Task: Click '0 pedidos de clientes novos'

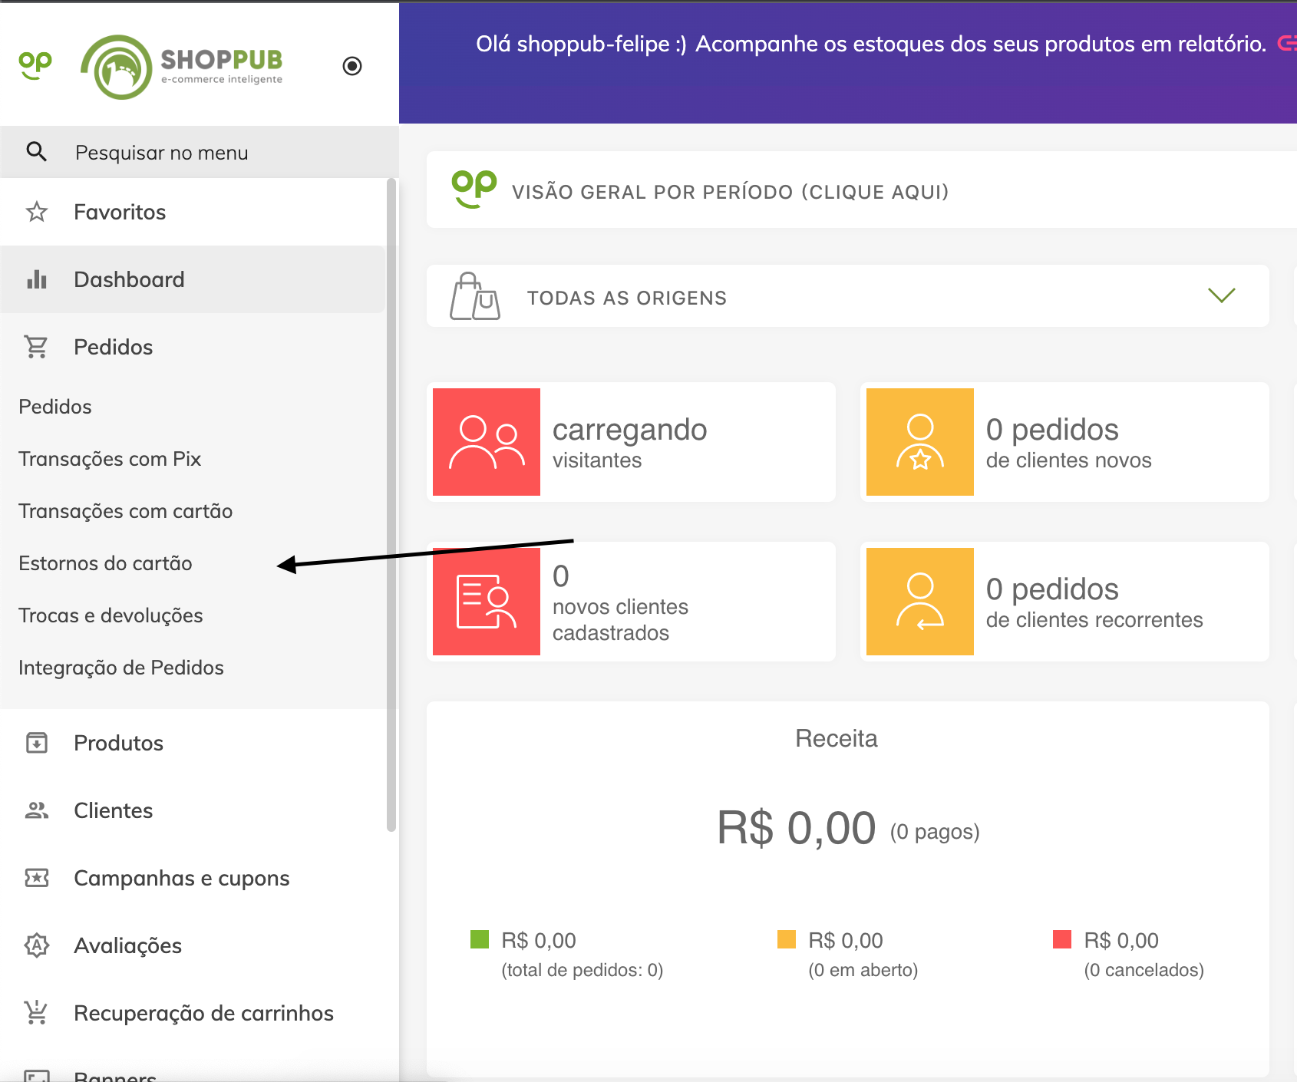Action: [x=1068, y=443]
